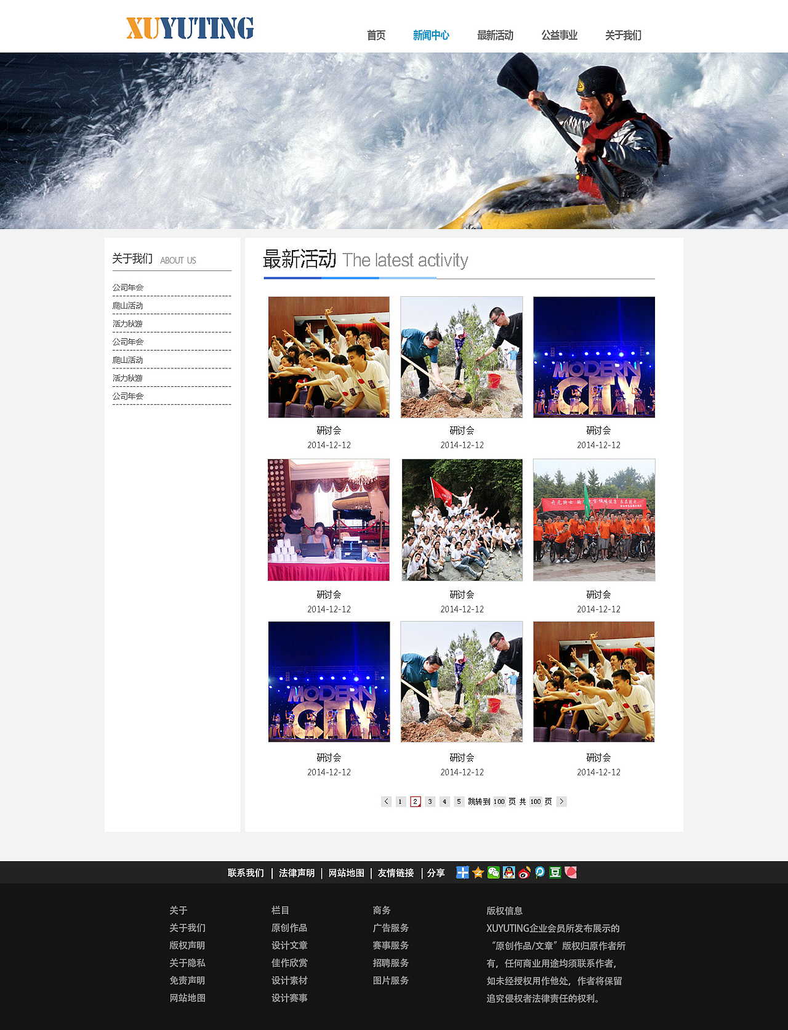
Task: Select page 2 in pagination
Action: (415, 801)
